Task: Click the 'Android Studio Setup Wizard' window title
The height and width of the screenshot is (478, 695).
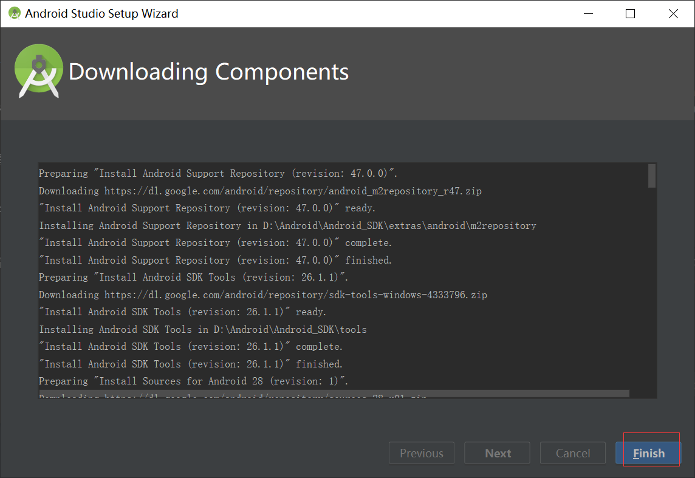Action: (101, 14)
